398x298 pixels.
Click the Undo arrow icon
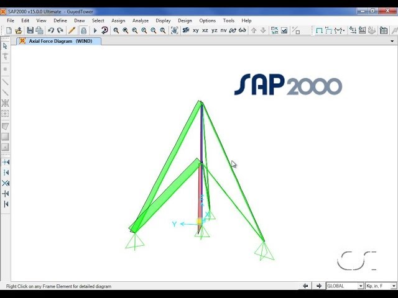point(51,30)
